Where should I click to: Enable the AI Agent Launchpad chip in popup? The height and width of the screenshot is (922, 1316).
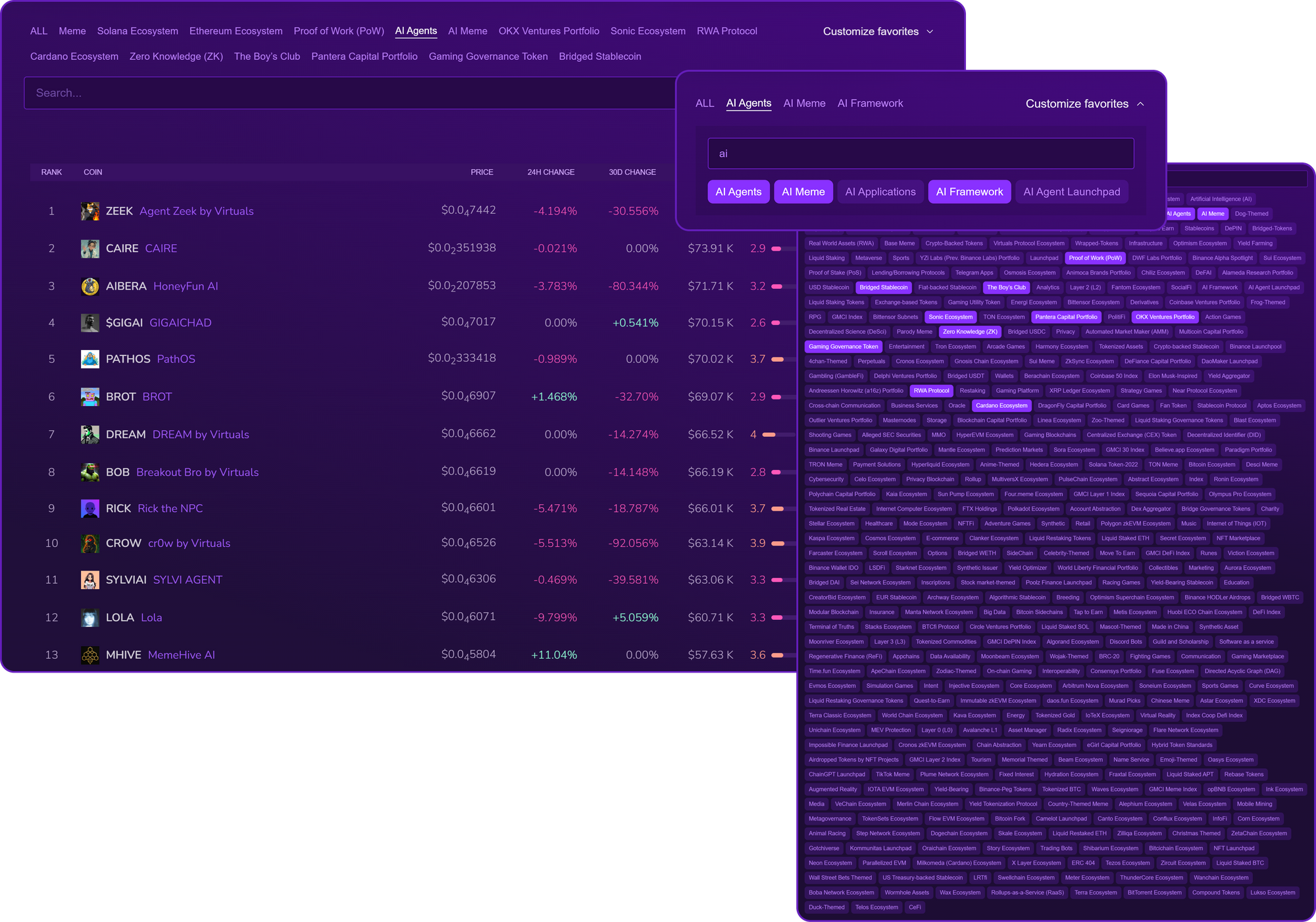[1072, 192]
